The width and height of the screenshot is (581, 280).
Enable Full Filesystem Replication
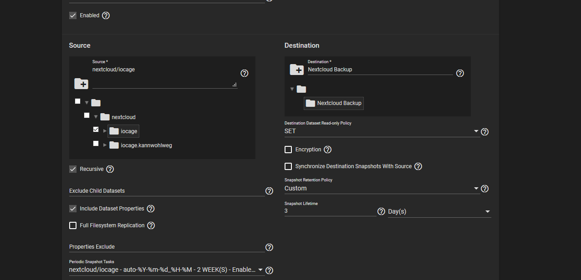pos(73,225)
